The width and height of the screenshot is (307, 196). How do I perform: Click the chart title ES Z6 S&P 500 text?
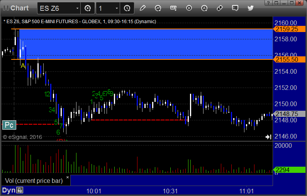[80, 22]
